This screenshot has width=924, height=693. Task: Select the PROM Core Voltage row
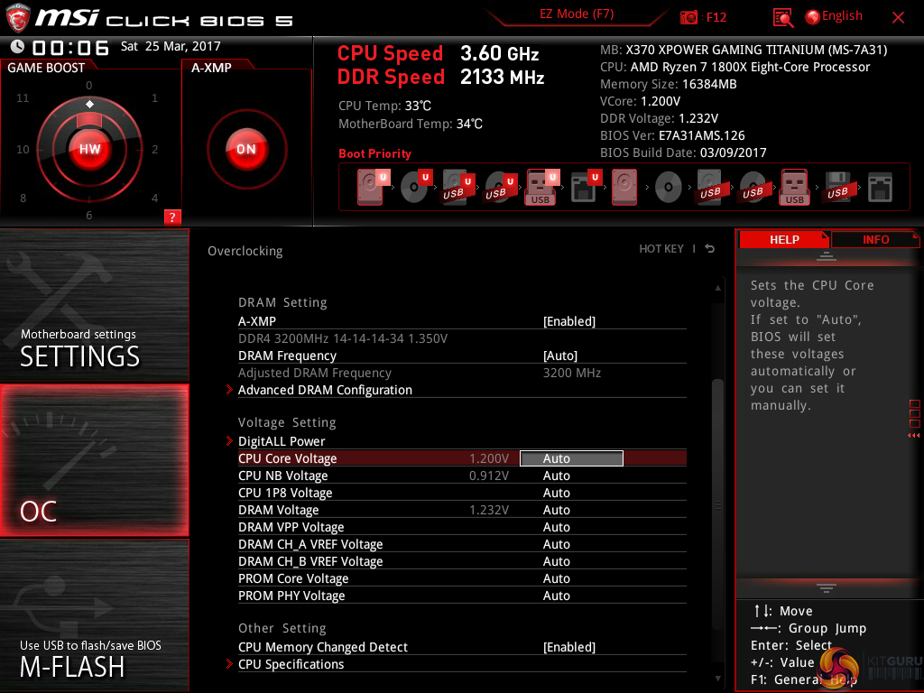tap(462, 578)
